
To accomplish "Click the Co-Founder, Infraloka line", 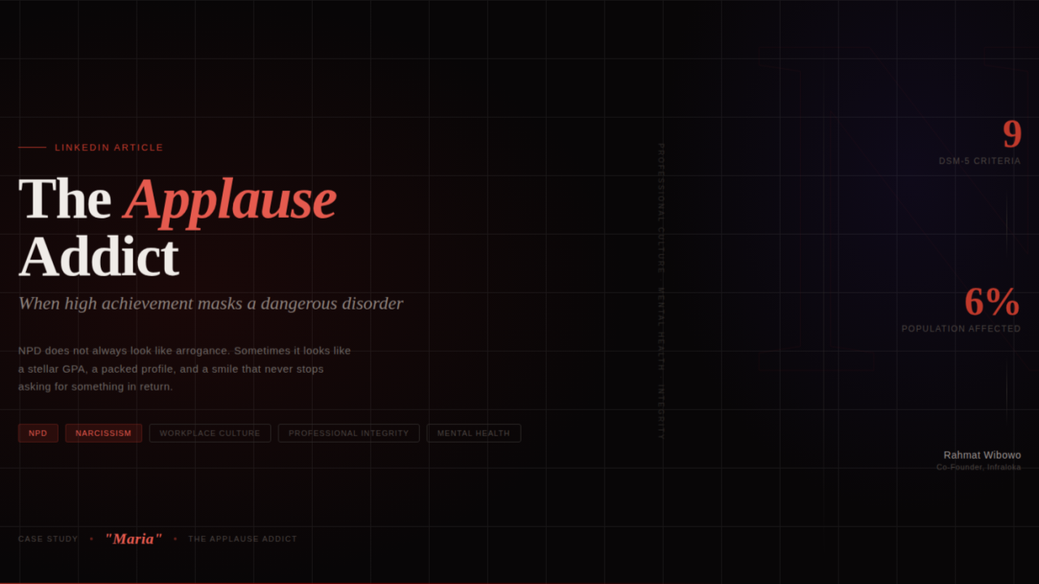I will [979, 467].
